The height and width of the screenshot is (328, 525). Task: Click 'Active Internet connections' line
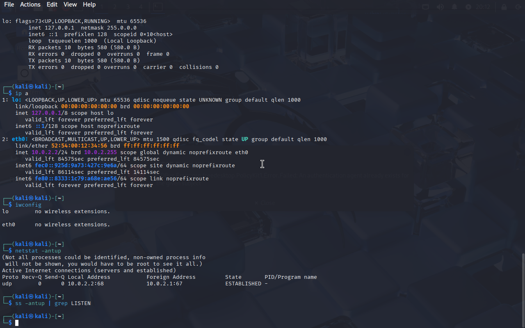tap(89, 271)
